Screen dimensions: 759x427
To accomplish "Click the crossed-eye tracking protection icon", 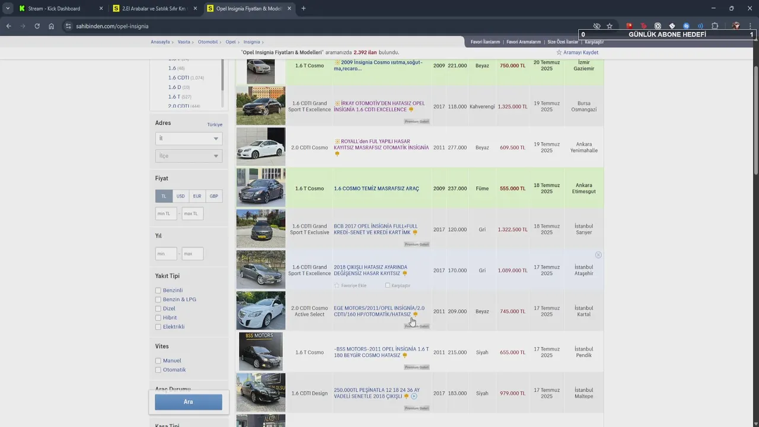I will click(597, 26).
